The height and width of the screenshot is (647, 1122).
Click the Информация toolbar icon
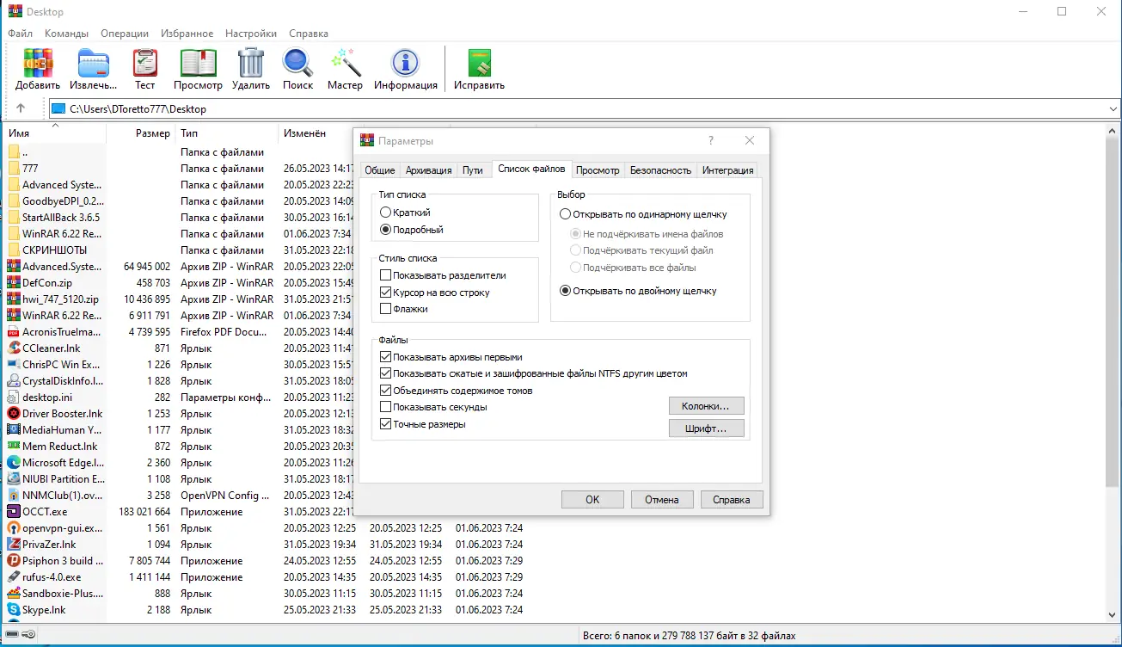pos(405,63)
